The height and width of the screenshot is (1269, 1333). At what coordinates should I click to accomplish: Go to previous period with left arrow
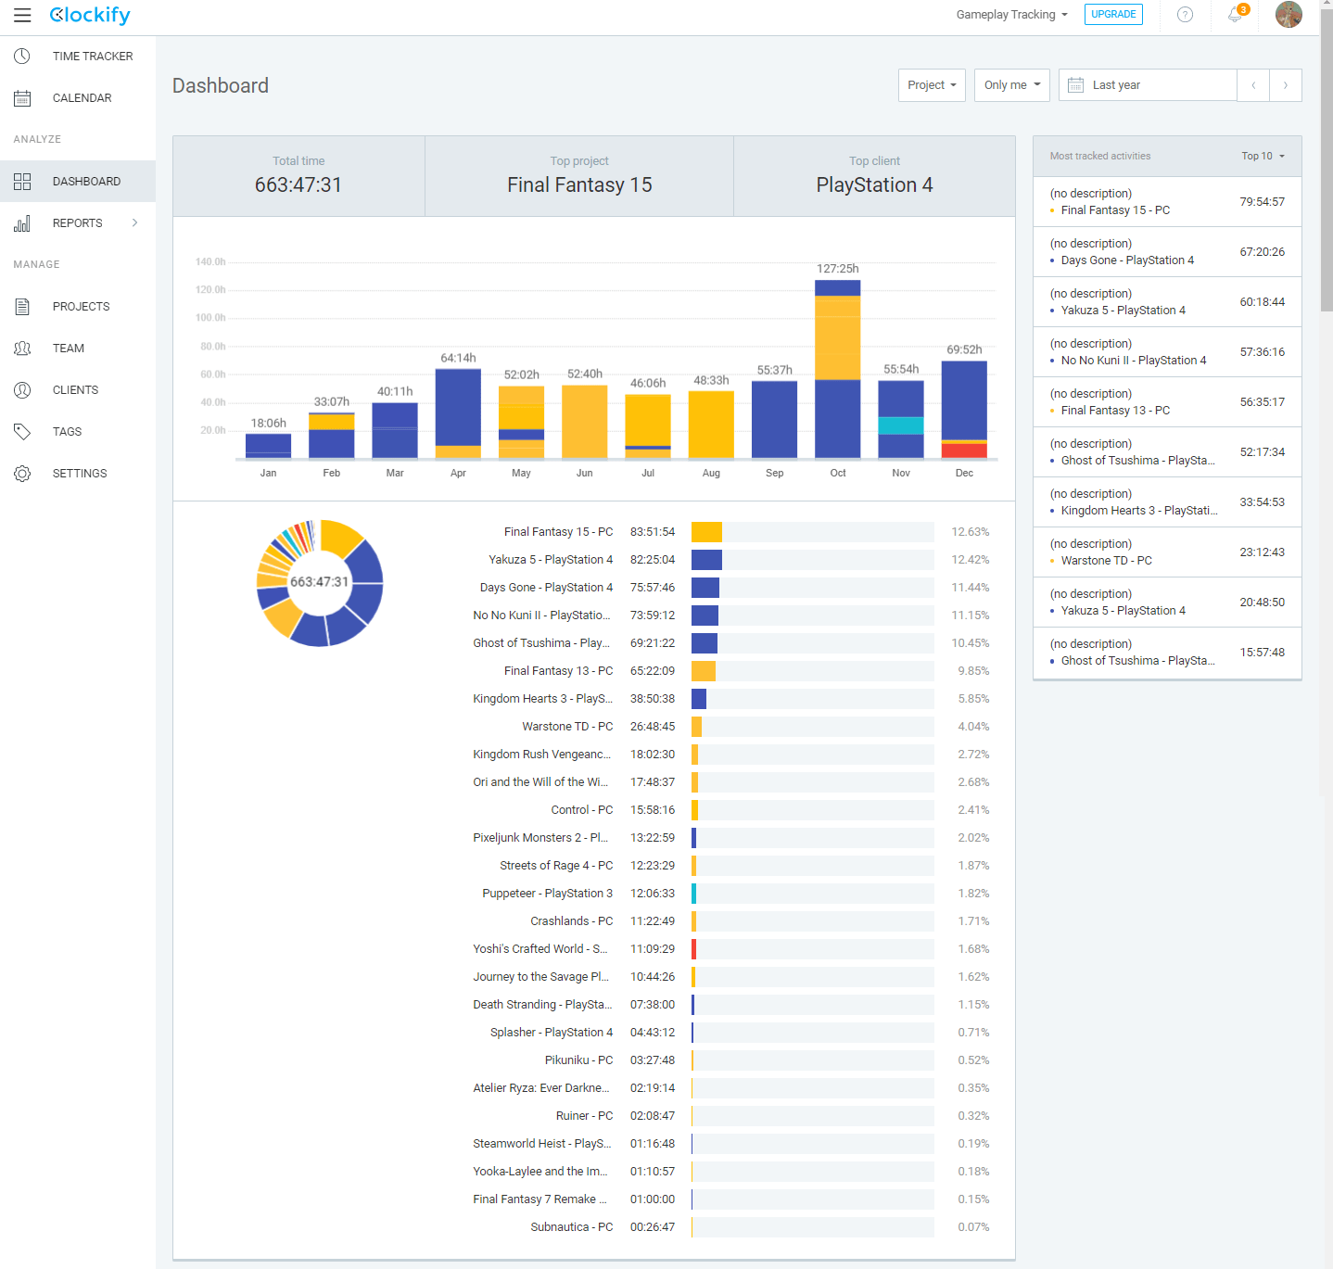click(1253, 85)
